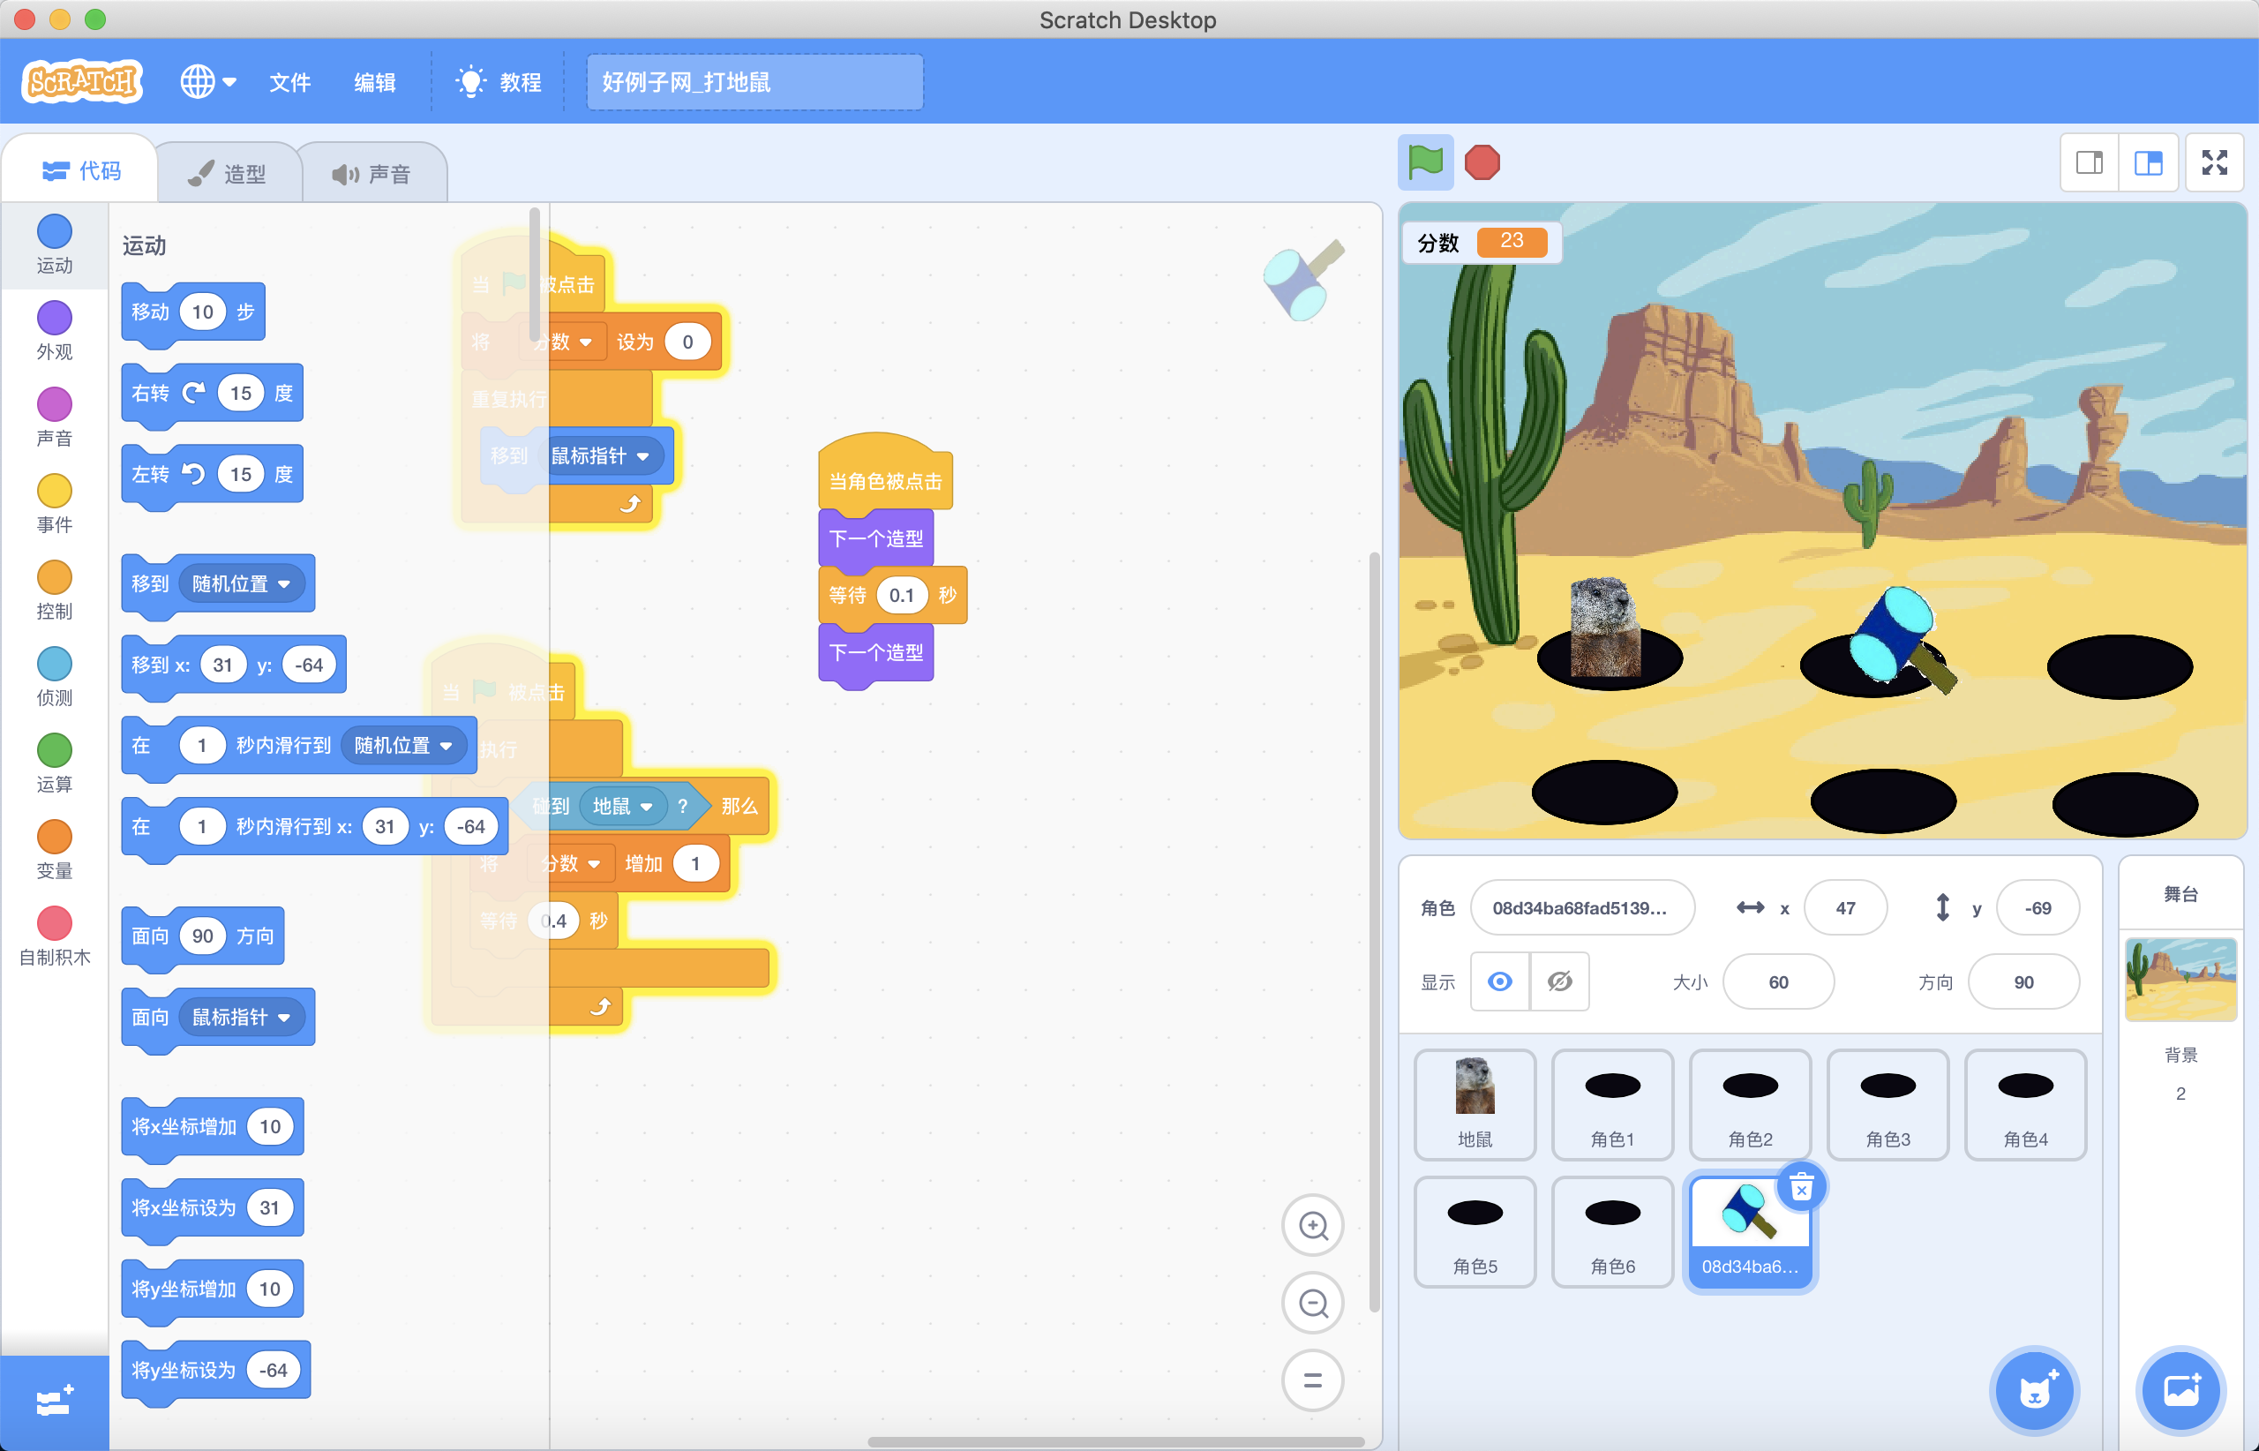Image resolution: width=2259 pixels, height=1451 pixels.
Task: Click the 等待 0.1 秒 block
Action: [892, 596]
